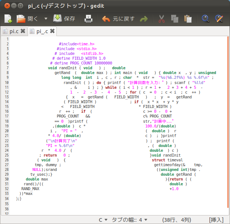Click line number 20 in the gutter
The image size is (230, 224).
point(7,131)
